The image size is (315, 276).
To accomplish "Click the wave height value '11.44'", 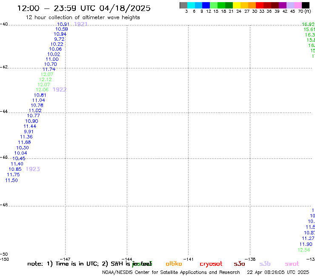I will tap(30, 126).
